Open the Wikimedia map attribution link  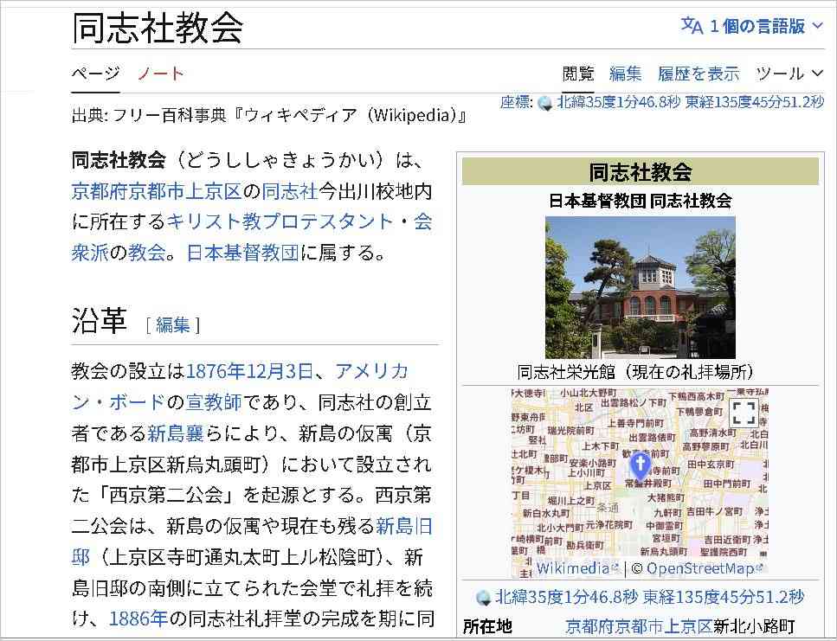click(x=577, y=568)
